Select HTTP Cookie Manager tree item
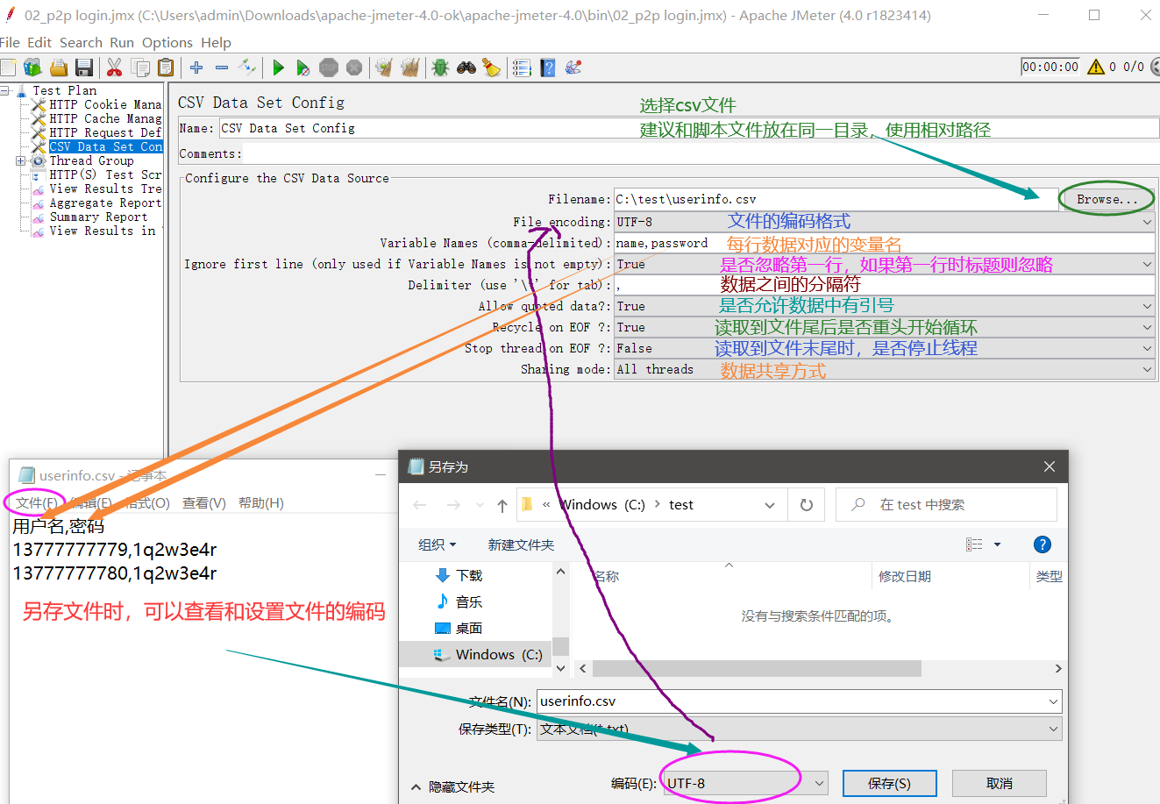This screenshot has width=1160, height=804. pyautogui.click(x=105, y=104)
